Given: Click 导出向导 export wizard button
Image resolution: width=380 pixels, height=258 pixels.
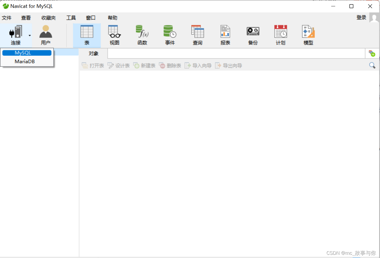Looking at the screenshot, I should (x=229, y=65).
